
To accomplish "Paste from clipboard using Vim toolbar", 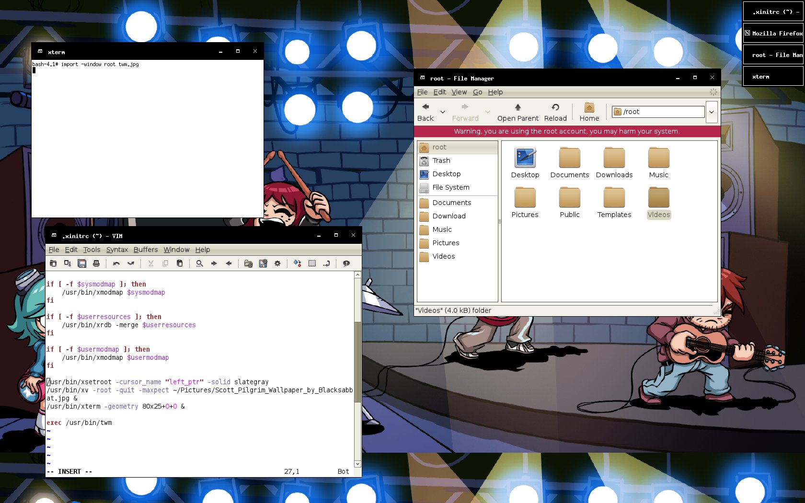I will tap(180, 263).
